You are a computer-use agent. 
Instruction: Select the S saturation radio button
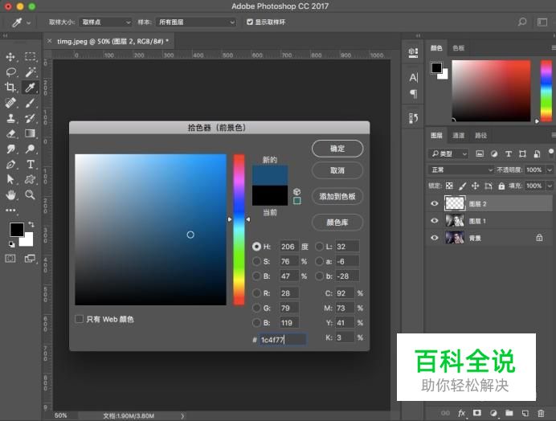256,261
